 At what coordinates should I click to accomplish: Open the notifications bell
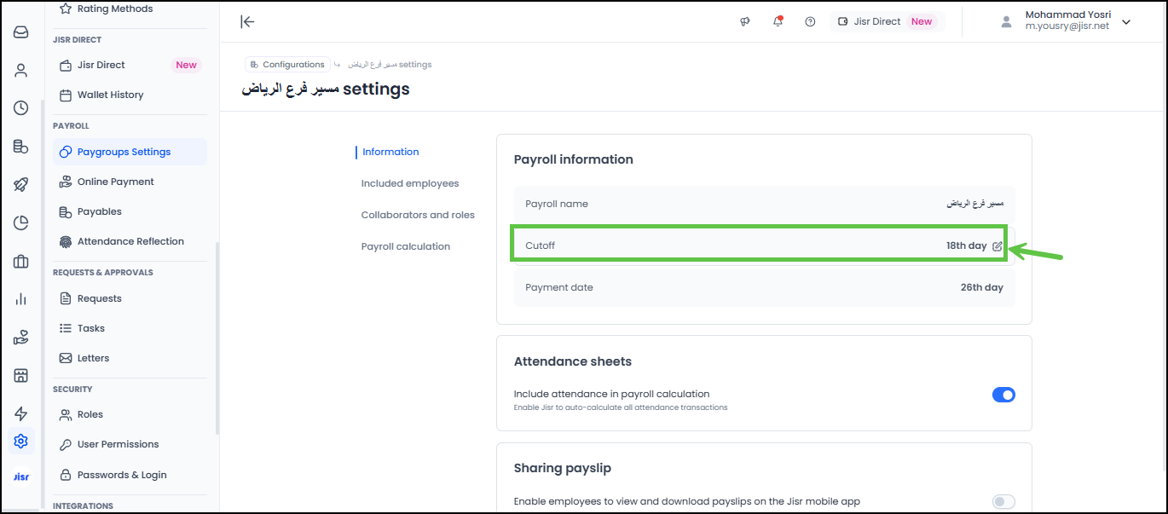pyautogui.click(x=778, y=22)
